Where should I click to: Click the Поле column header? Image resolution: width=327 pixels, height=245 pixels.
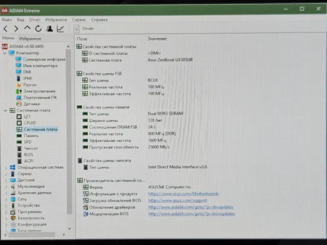pos(82,39)
